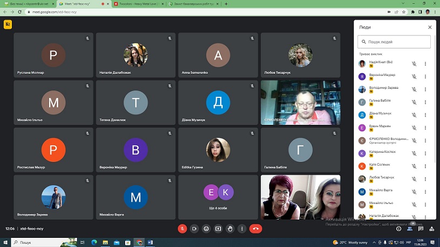Viewport: 440px width, 247px height.
Task: Click the Windows taskbar Пошук search box
Action: pyautogui.click(x=44, y=242)
